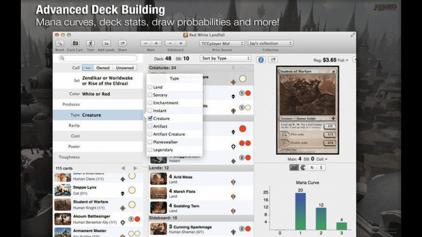Select the Type Creature filter row

point(98,115)
